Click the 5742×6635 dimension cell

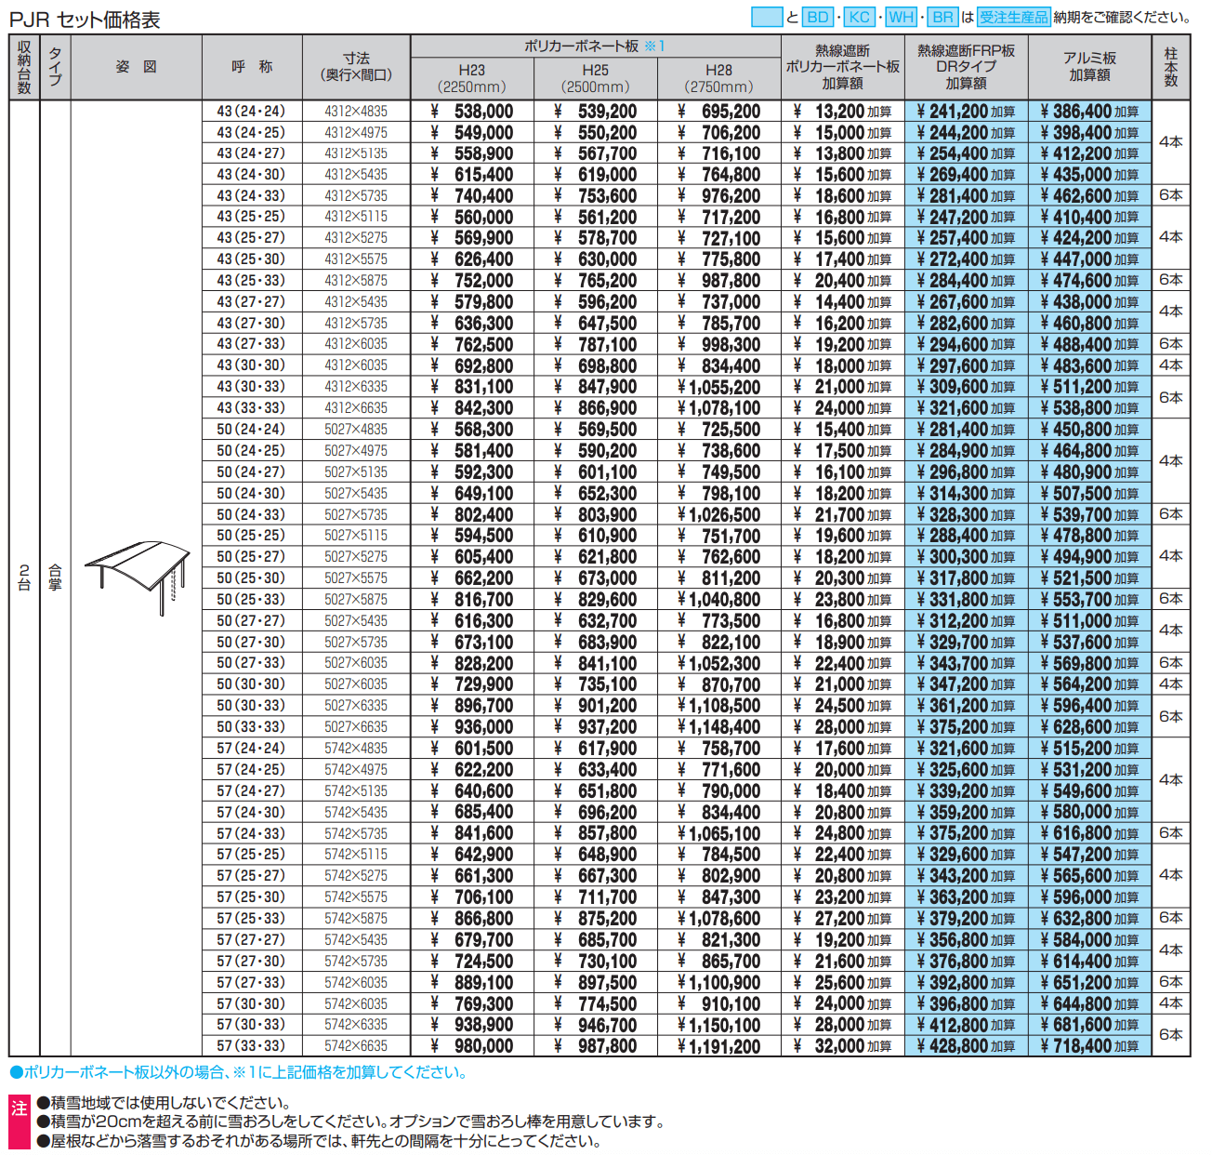pos(356,1046)
